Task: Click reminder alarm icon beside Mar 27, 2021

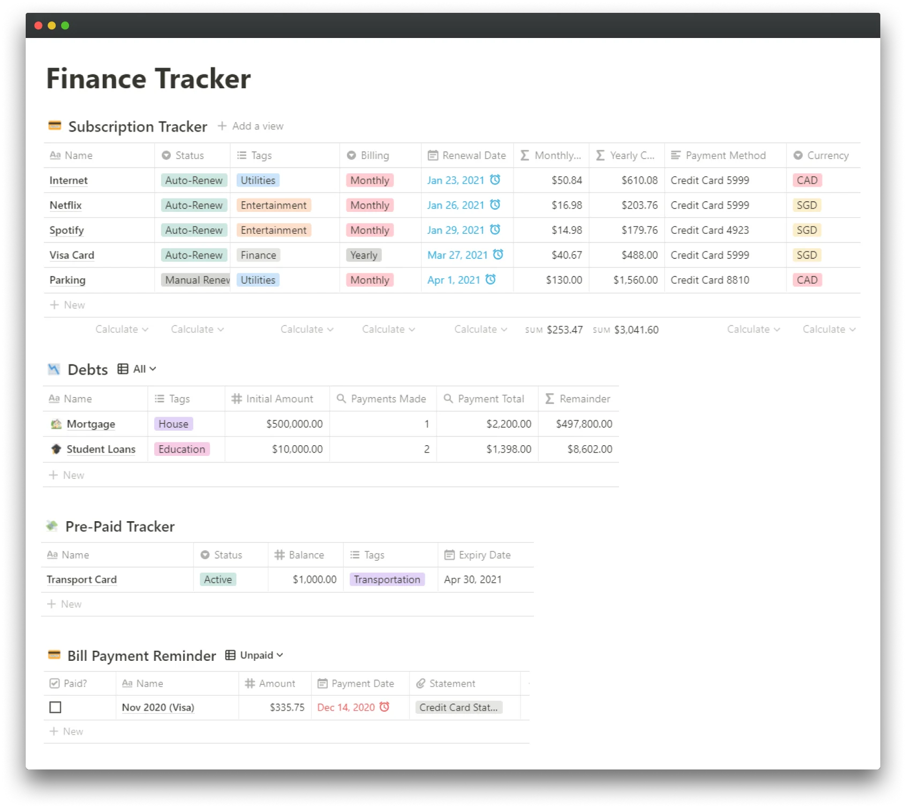Action: pyautogui.click(x=498, y=255)
